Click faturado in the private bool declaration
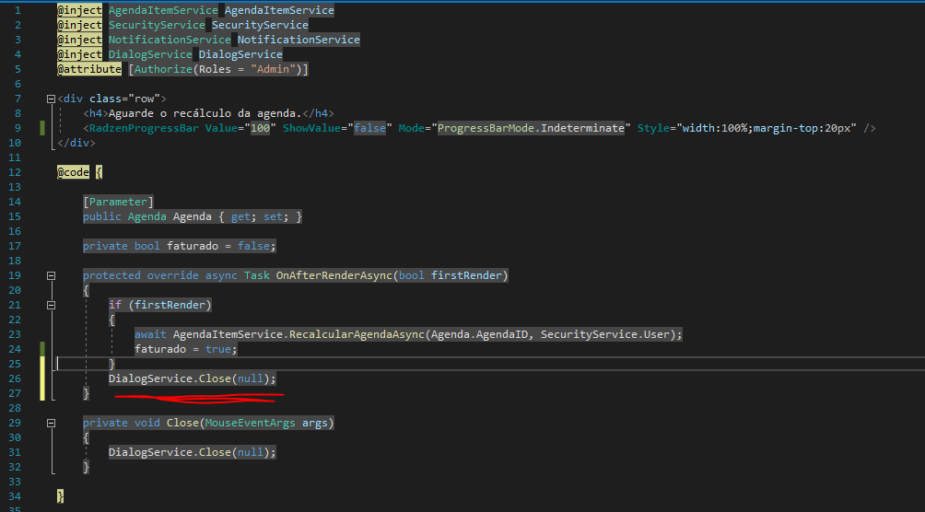Viewport: 925px width, 512px height. pyautogui.click(x=193, y=246)
